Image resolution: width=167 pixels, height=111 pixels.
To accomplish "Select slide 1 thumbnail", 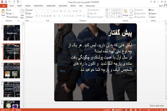I will 12,33.
